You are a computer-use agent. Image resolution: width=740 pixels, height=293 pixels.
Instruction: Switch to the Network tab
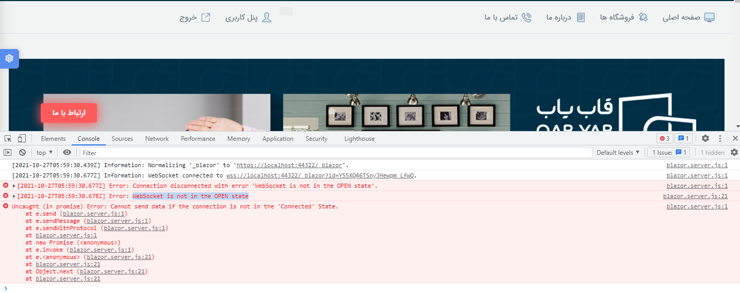click(x=157, y=139)
